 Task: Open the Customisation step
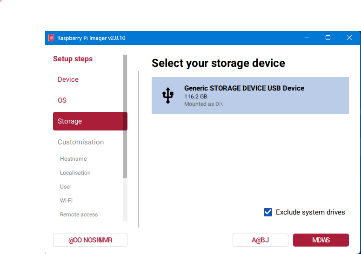[x=80, y=142]
